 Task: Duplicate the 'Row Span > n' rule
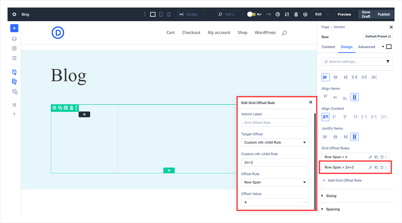pos(376,157)
